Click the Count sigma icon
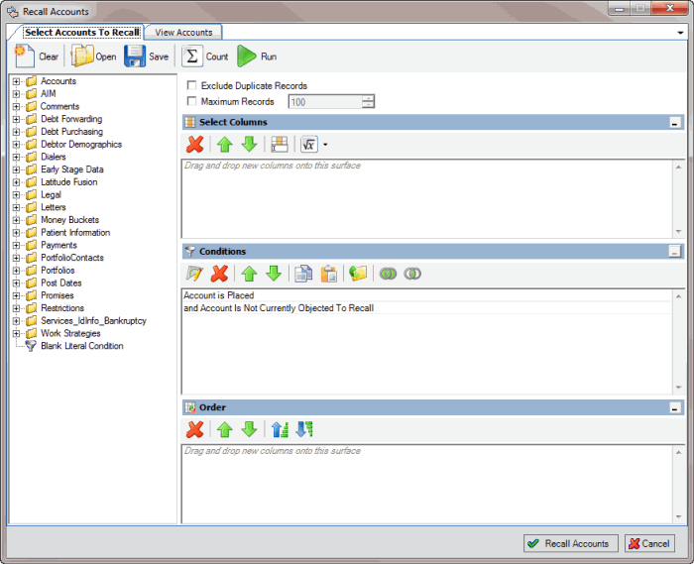The height and width of the screenshot is (564, 694). [x=192, y=56]
